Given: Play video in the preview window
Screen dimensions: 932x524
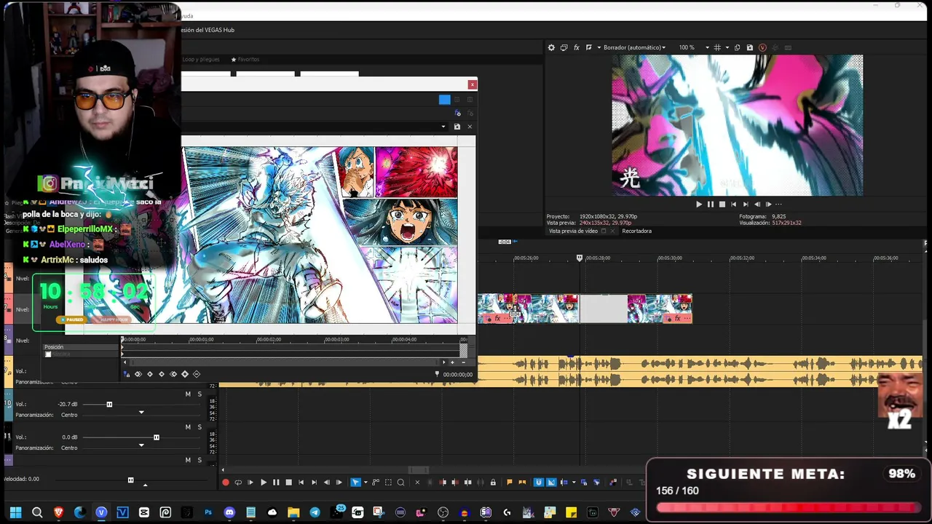Looking at the screenshot, I should [699, 205].
